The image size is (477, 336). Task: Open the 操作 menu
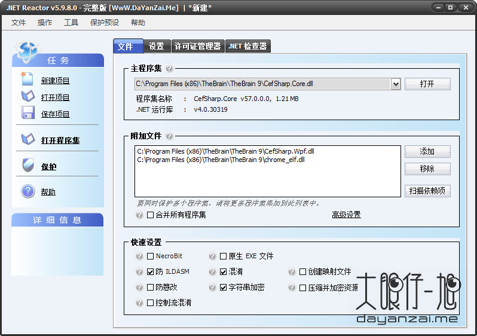click(45, 23)
